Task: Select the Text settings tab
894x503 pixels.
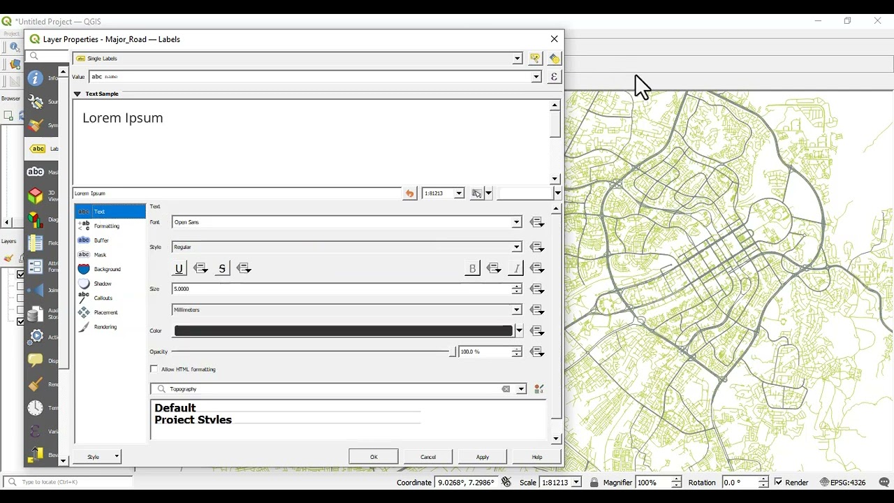Action: (x=110, y=212)
